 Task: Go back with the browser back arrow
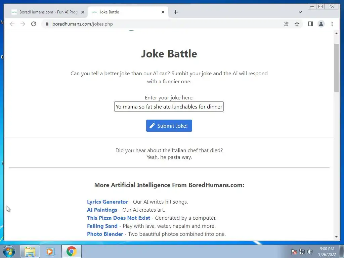(12, 24)
